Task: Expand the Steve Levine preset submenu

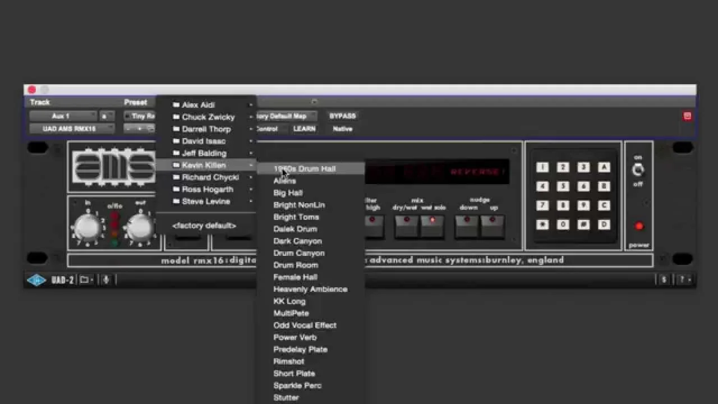Action: tap(205, 201)
